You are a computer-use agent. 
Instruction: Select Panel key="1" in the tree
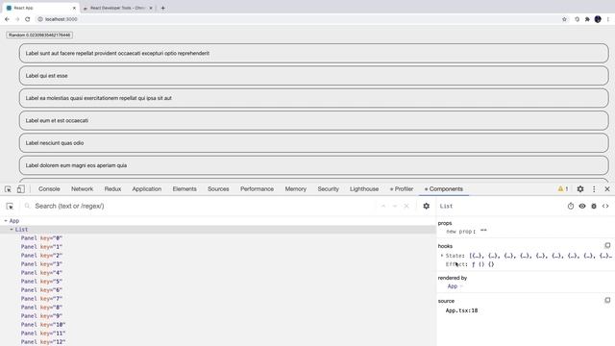41,247
